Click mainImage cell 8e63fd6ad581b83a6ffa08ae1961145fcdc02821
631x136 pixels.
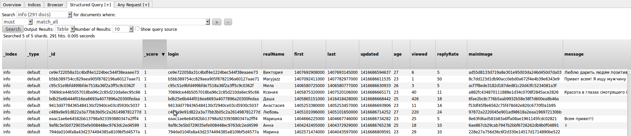tap(513, 119)
